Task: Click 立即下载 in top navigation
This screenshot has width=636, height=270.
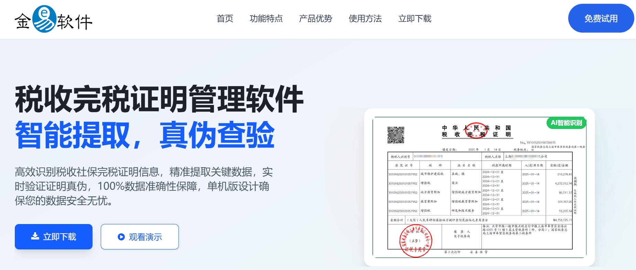Action: [x=415, y=19]
